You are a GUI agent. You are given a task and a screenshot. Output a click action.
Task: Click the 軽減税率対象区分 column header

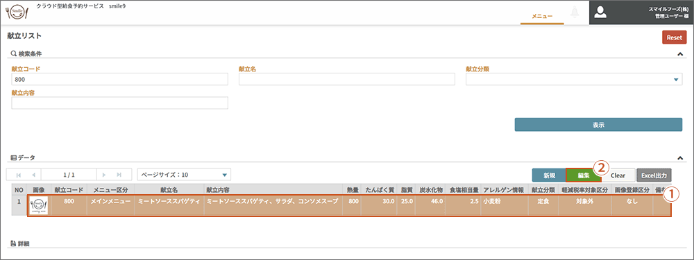[584, 190]
